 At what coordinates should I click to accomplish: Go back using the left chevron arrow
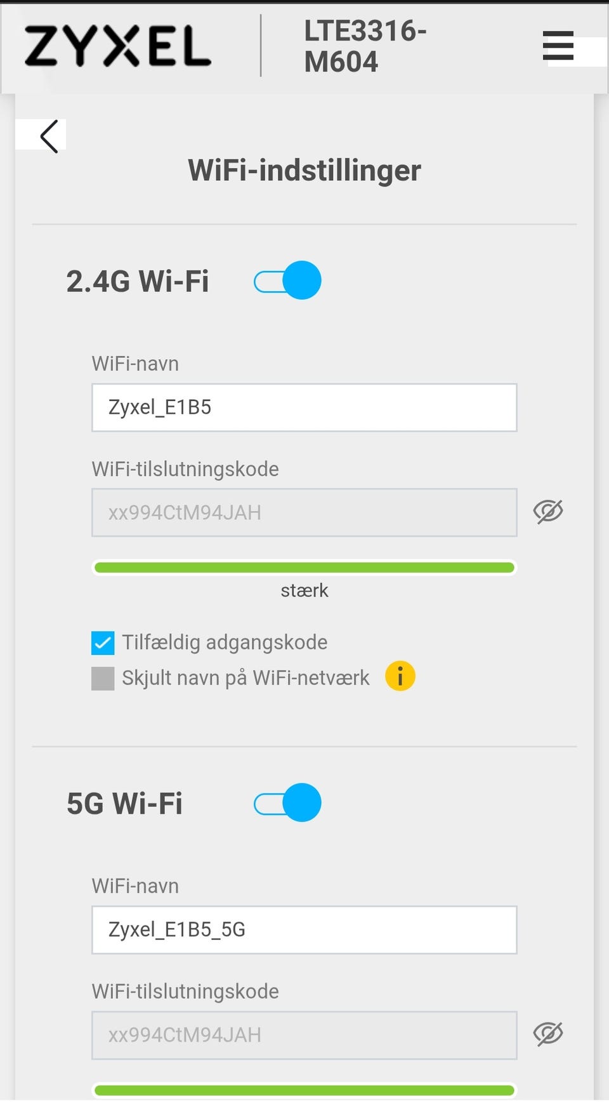[49, 136]
